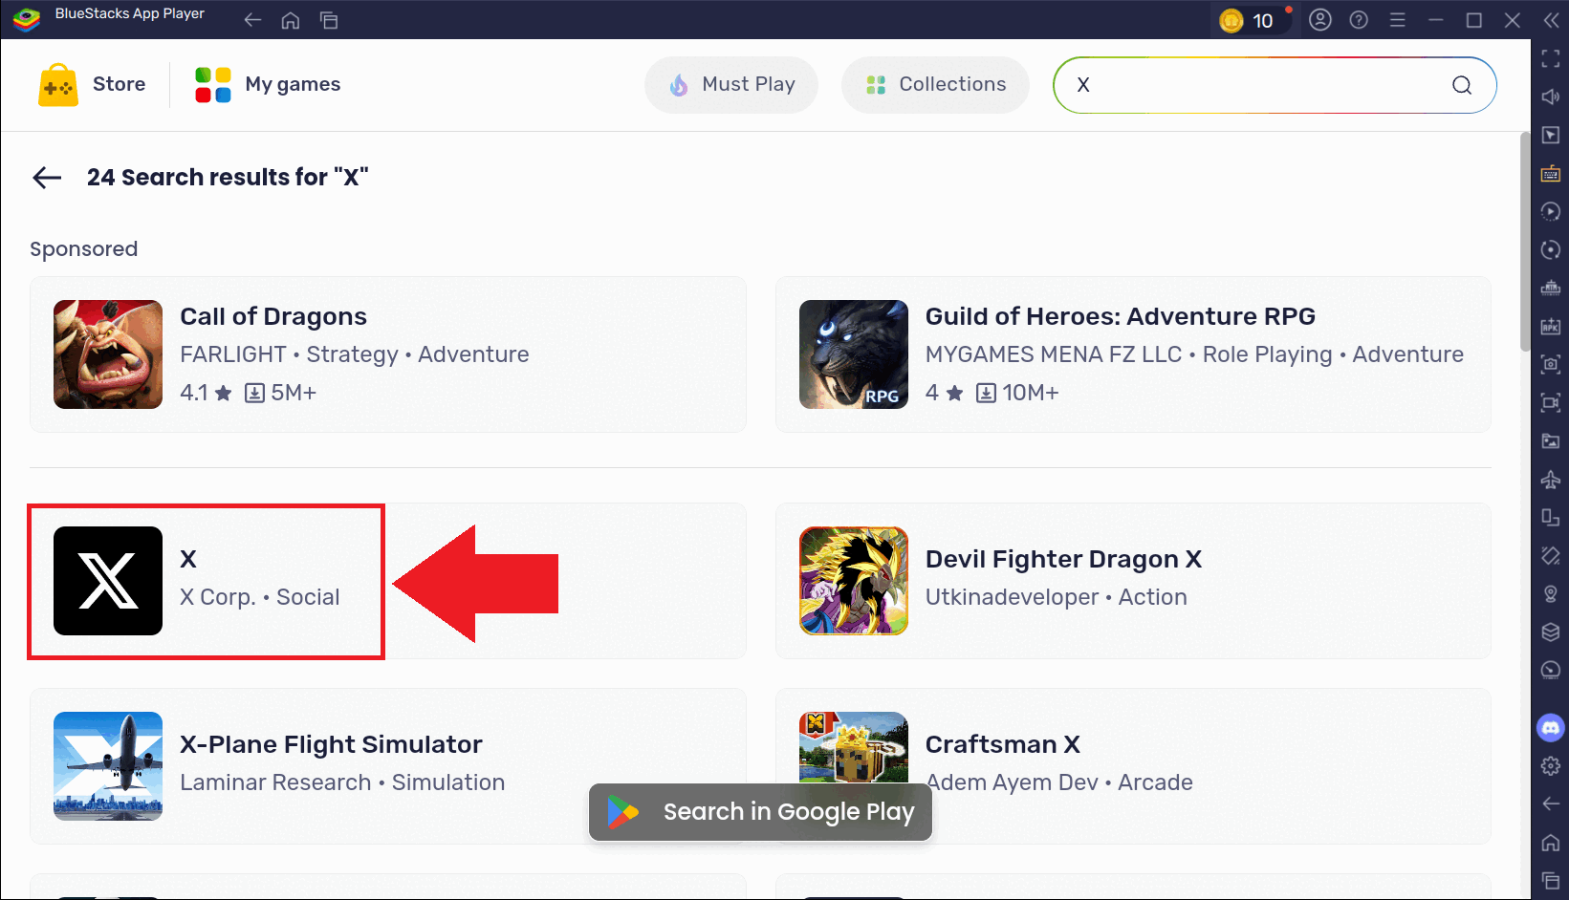The height and width of the screenshot is (900, 1569).
Task: Open the keyboard controls icon
Action: 1550,174
